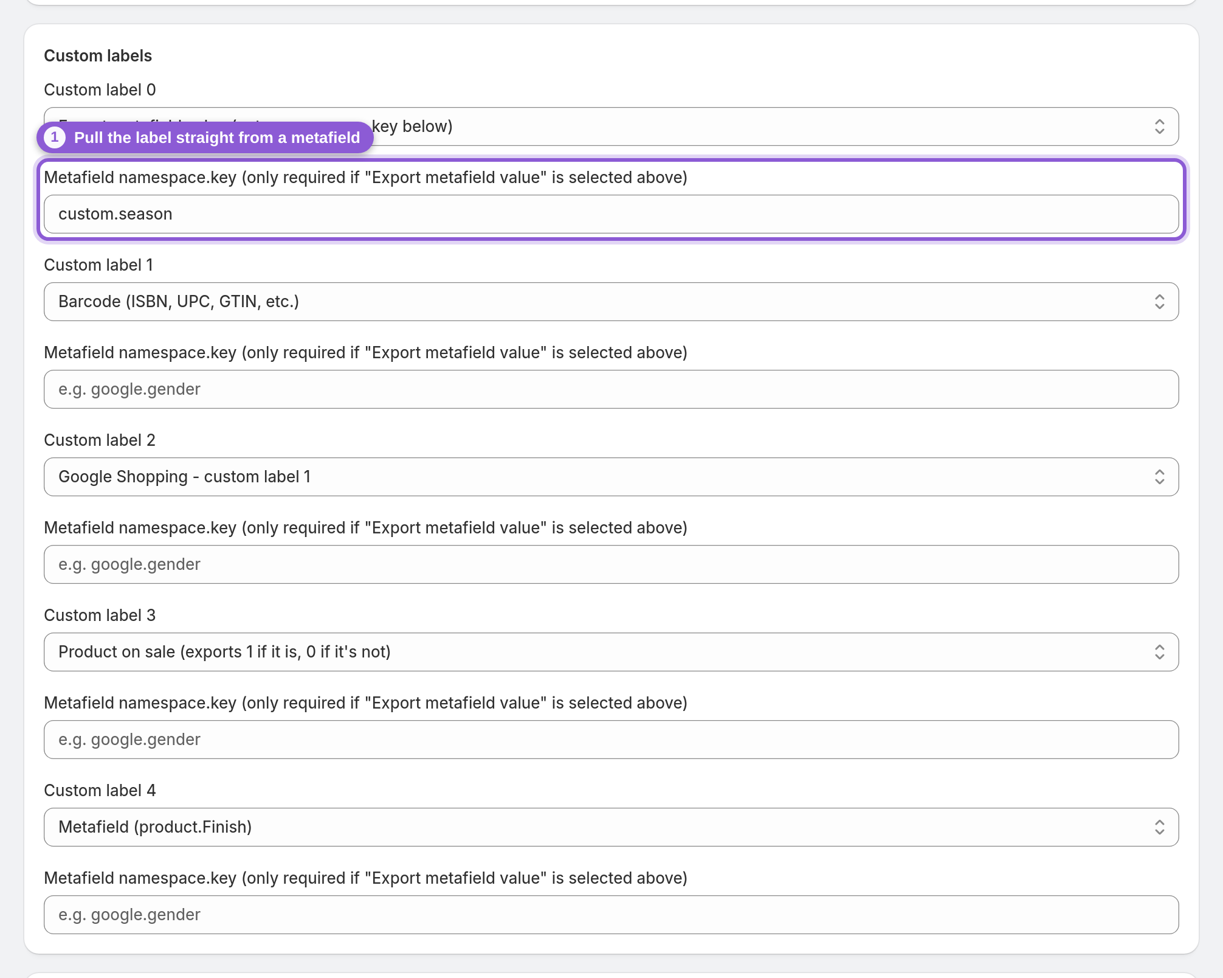Click the Custom label 3 dropdown arrows icon
Screen dimensions: 1223x978
pos(1159,652)
